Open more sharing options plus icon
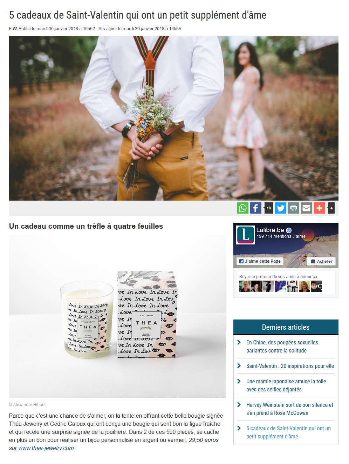This screenshot has width=349, height=464. [x=320, y=208]
